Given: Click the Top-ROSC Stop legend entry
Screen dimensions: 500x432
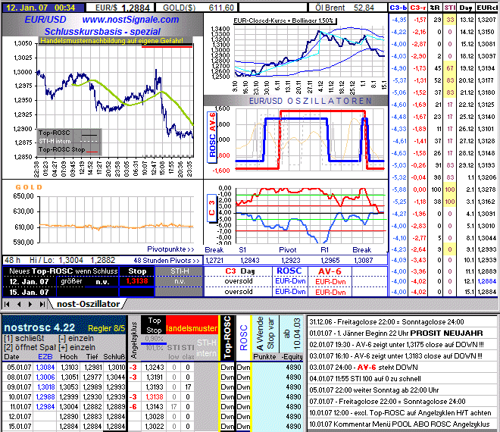Looking at the screenshot, I should click(68, 149).
